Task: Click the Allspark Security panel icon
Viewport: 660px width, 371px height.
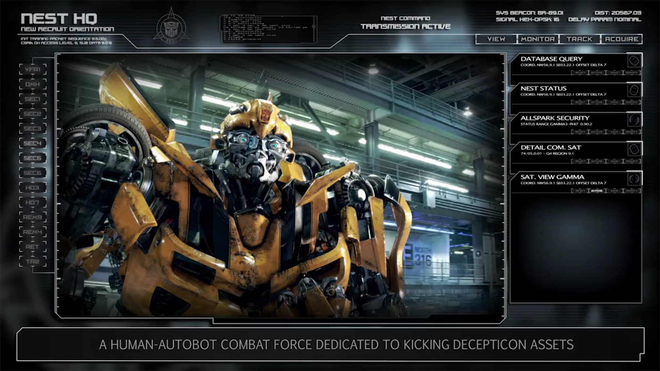Action: pyautogui.click(x=634, y=120)
